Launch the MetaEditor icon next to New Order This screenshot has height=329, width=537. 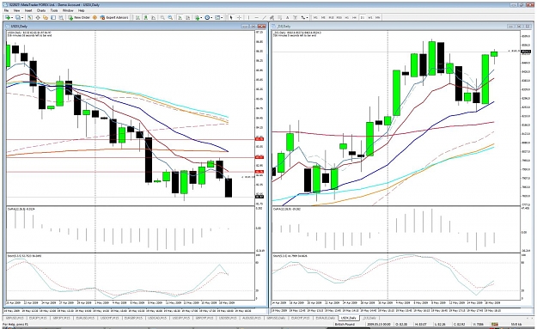[x=95, y=17]
